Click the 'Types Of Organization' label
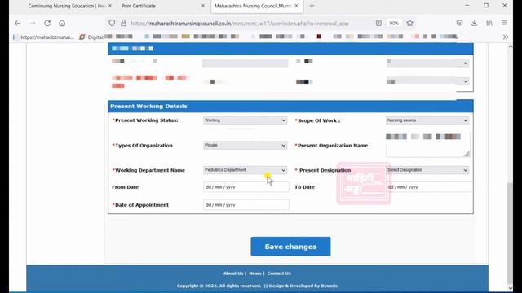 click(x=144, y=146)
